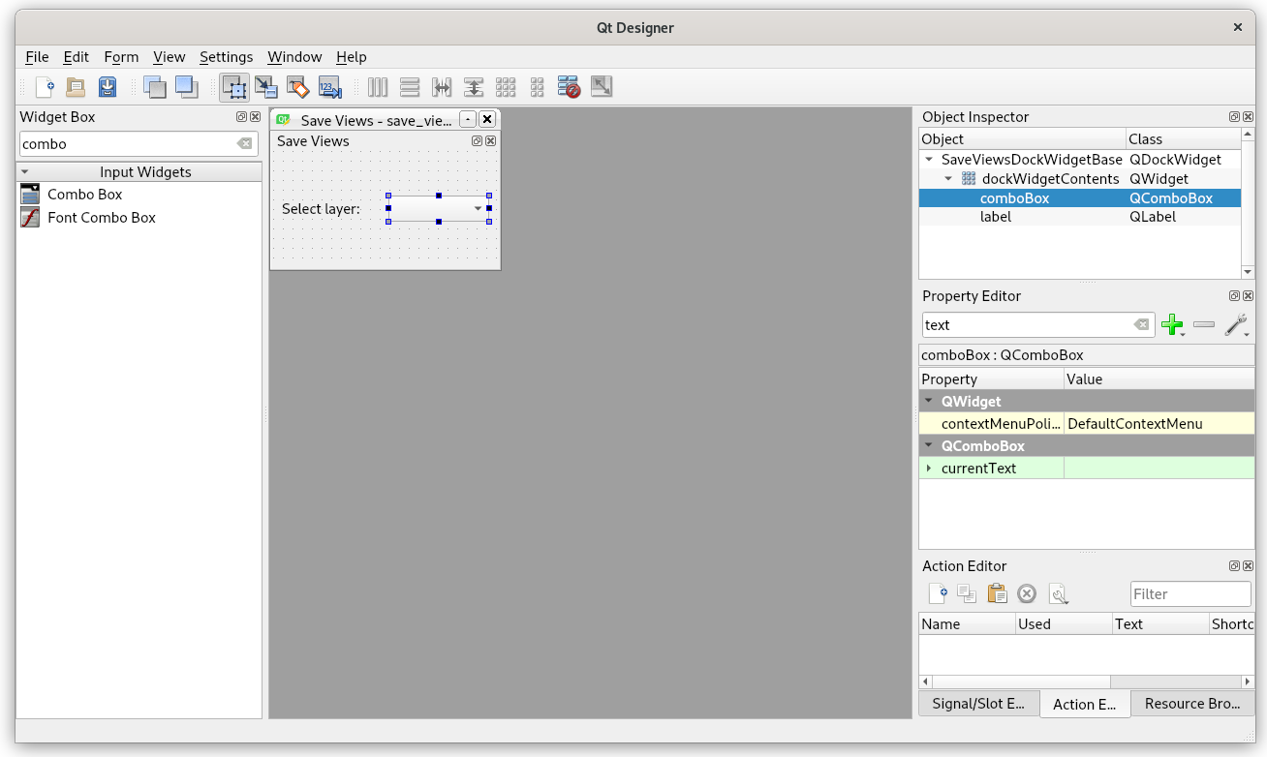Float the Property Editor panel
The image size is (1267, 757).
1234,296
